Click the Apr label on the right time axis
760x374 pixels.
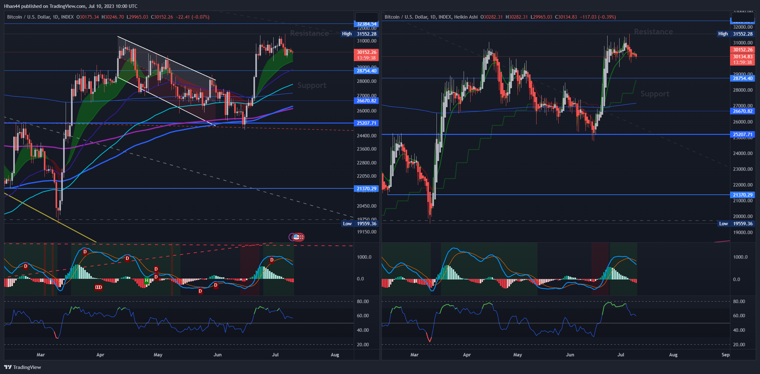pyautogui.click(x=467, y=355)
